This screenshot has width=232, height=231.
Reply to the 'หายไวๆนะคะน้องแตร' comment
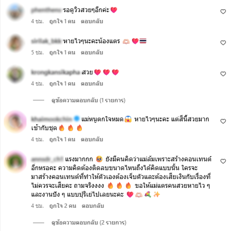pyautogui.click(x=92, y=52)
